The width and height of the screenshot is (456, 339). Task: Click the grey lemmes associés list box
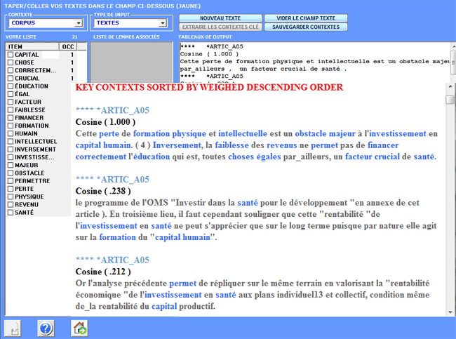(x=131, y=62)
